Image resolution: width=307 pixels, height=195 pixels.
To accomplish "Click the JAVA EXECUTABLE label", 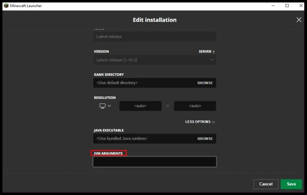I will click(109, 130).
